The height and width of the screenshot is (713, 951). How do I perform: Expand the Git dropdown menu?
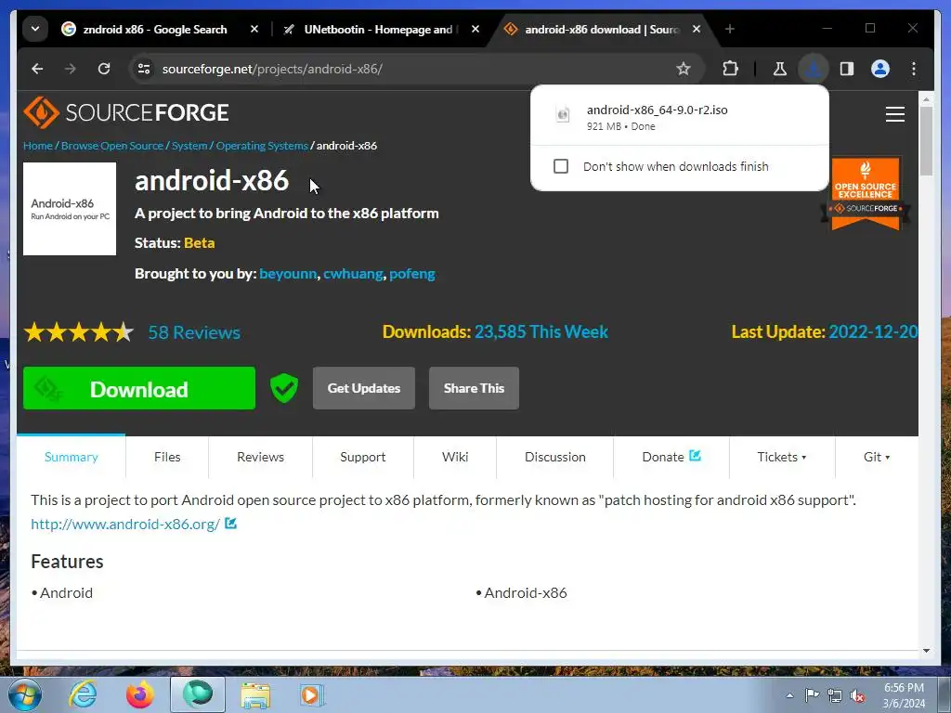(x=877, y=457)
